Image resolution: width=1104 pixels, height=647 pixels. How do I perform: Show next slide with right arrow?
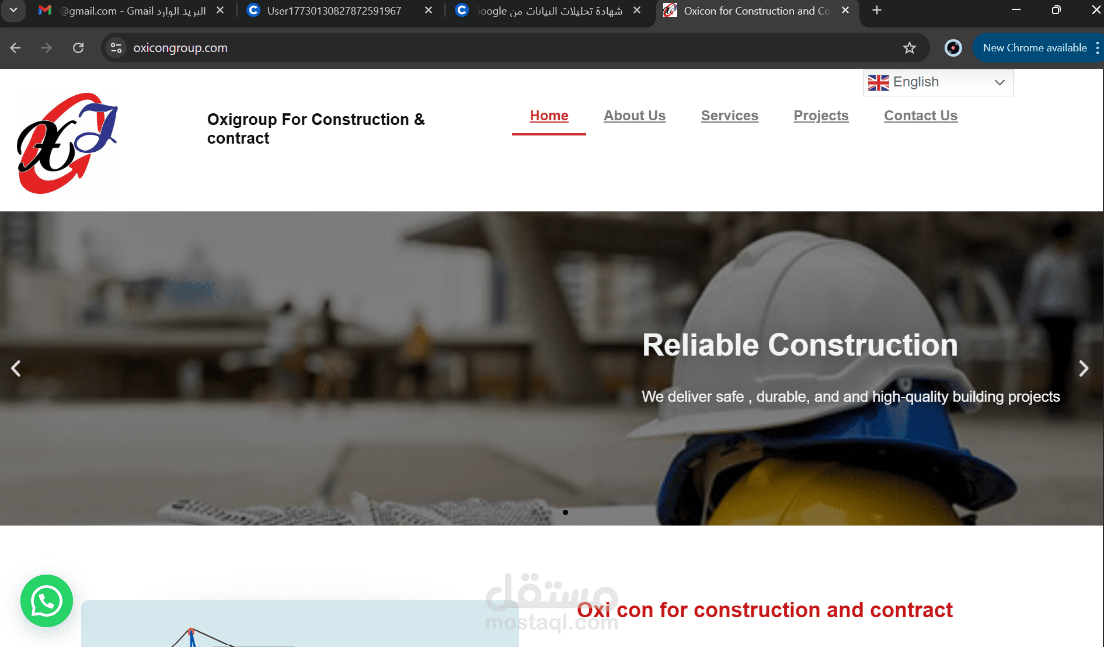(1084, 368)
